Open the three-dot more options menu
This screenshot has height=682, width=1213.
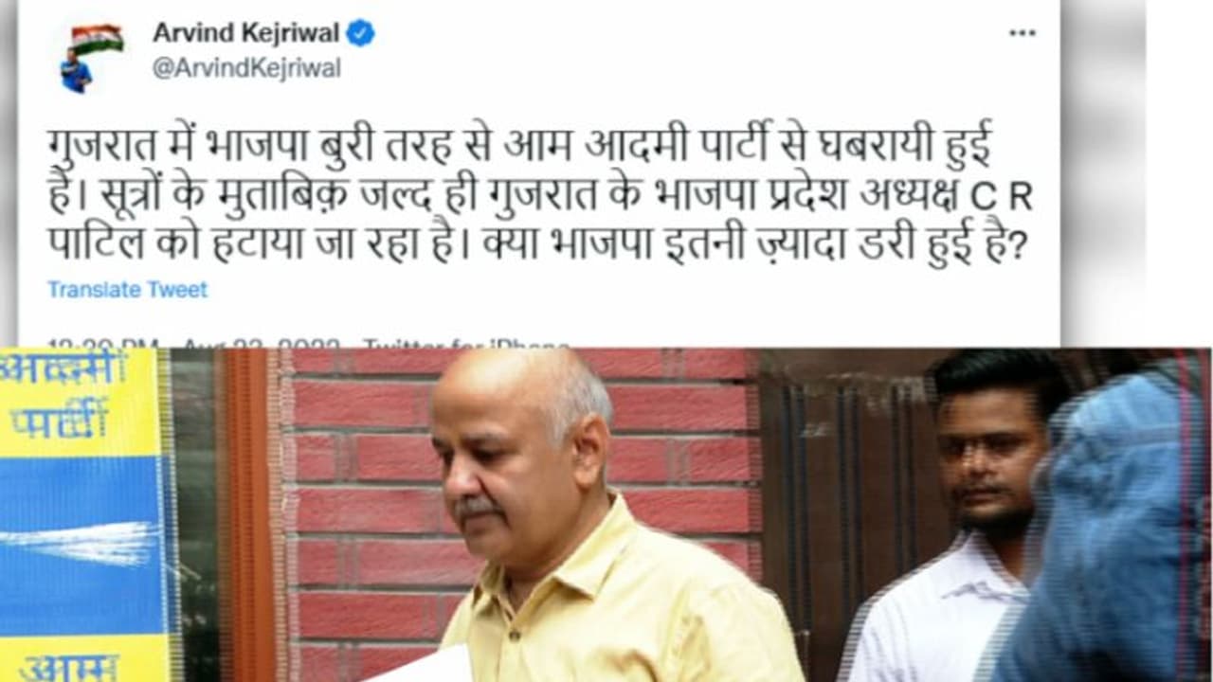tap(1022, 33)
